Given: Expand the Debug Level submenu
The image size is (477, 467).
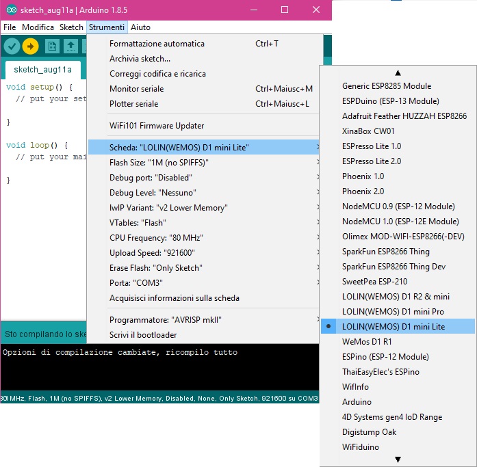Looking at the screenshot, I should 203,193.
